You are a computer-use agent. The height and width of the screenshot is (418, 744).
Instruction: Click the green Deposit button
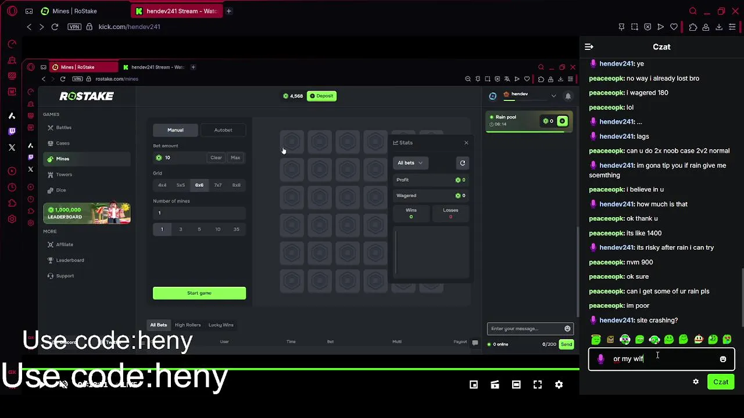click(322, 96)
